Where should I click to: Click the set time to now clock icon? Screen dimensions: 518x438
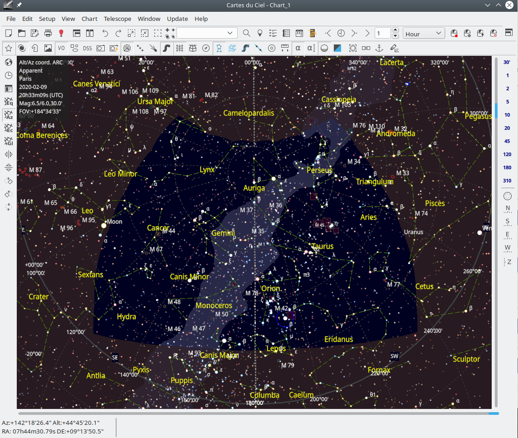click(x=341, y=33)
